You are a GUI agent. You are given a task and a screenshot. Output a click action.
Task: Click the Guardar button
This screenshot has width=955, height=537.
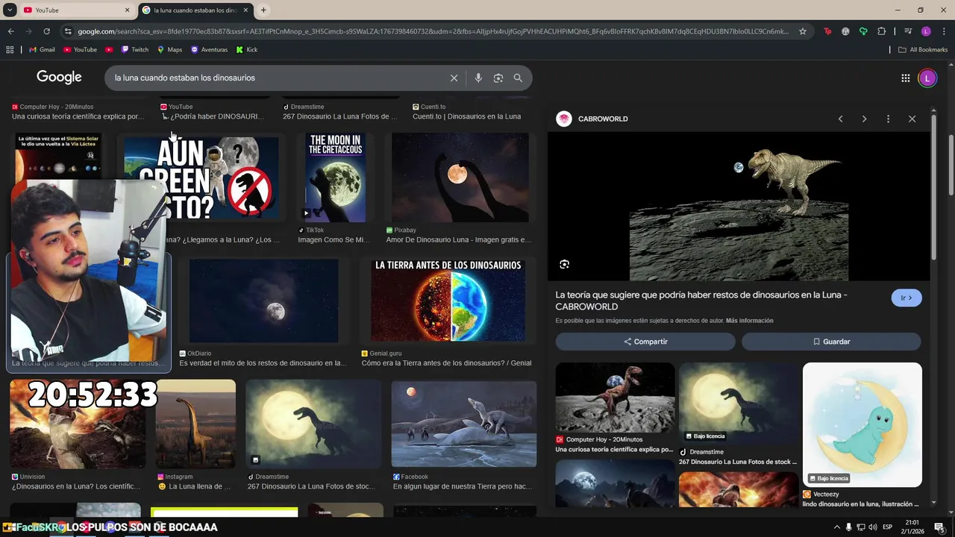(x=831, y=342)
